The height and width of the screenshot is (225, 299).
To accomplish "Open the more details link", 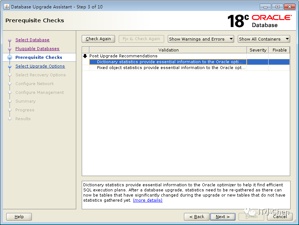I will [148, 200].
